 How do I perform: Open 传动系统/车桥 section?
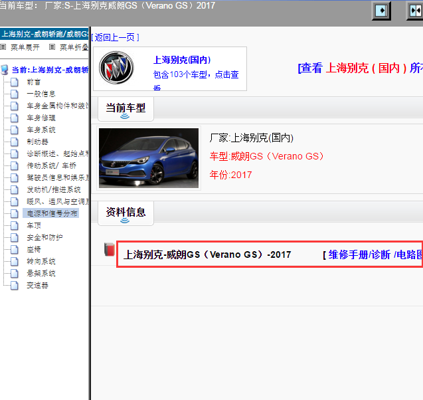coord(52,165)
